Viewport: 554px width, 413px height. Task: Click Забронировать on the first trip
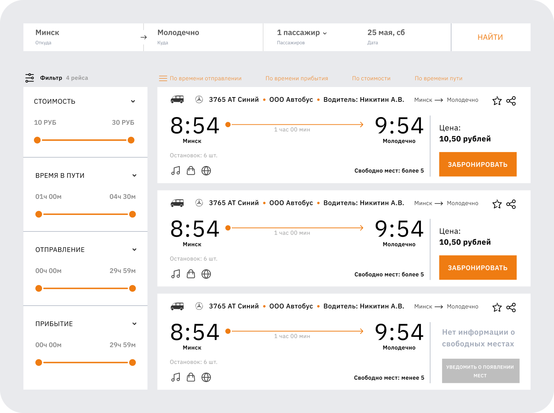coord(478,165)
